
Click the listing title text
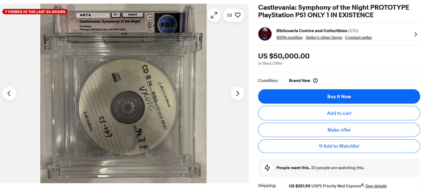pos(333,11)
